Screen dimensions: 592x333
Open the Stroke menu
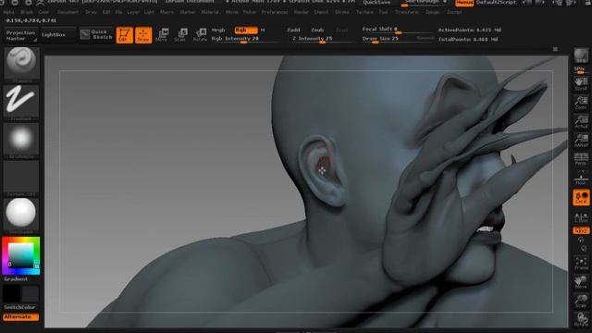click(342, 12)
